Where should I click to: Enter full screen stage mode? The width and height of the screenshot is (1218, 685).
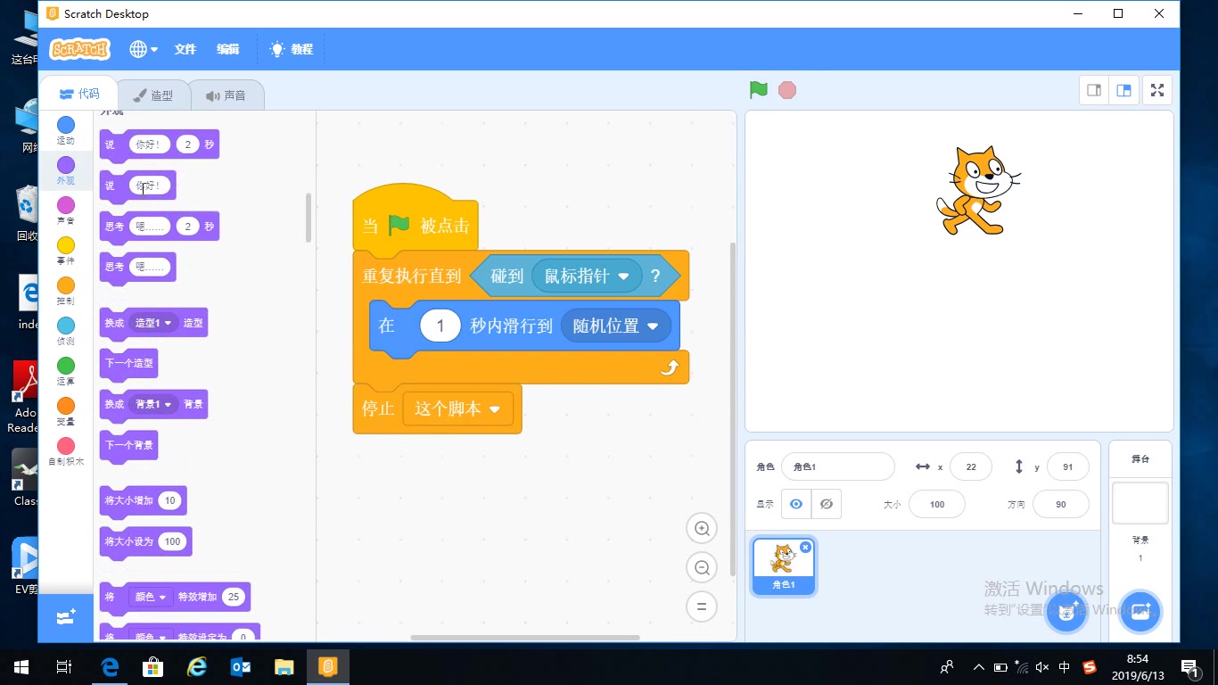1156,89
